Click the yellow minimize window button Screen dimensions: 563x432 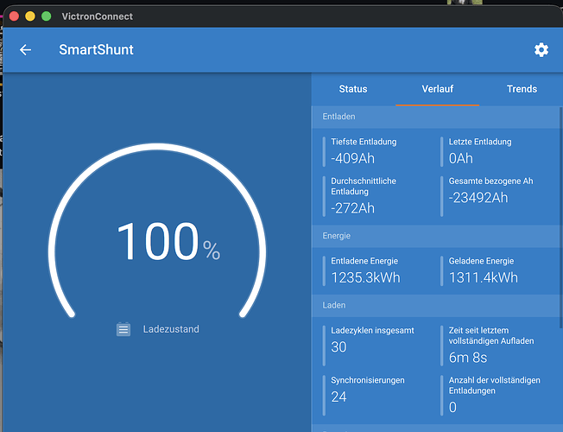(30, 16)
